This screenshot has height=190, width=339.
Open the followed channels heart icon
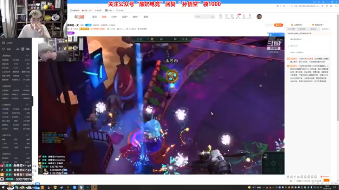(x=226, y=16)
